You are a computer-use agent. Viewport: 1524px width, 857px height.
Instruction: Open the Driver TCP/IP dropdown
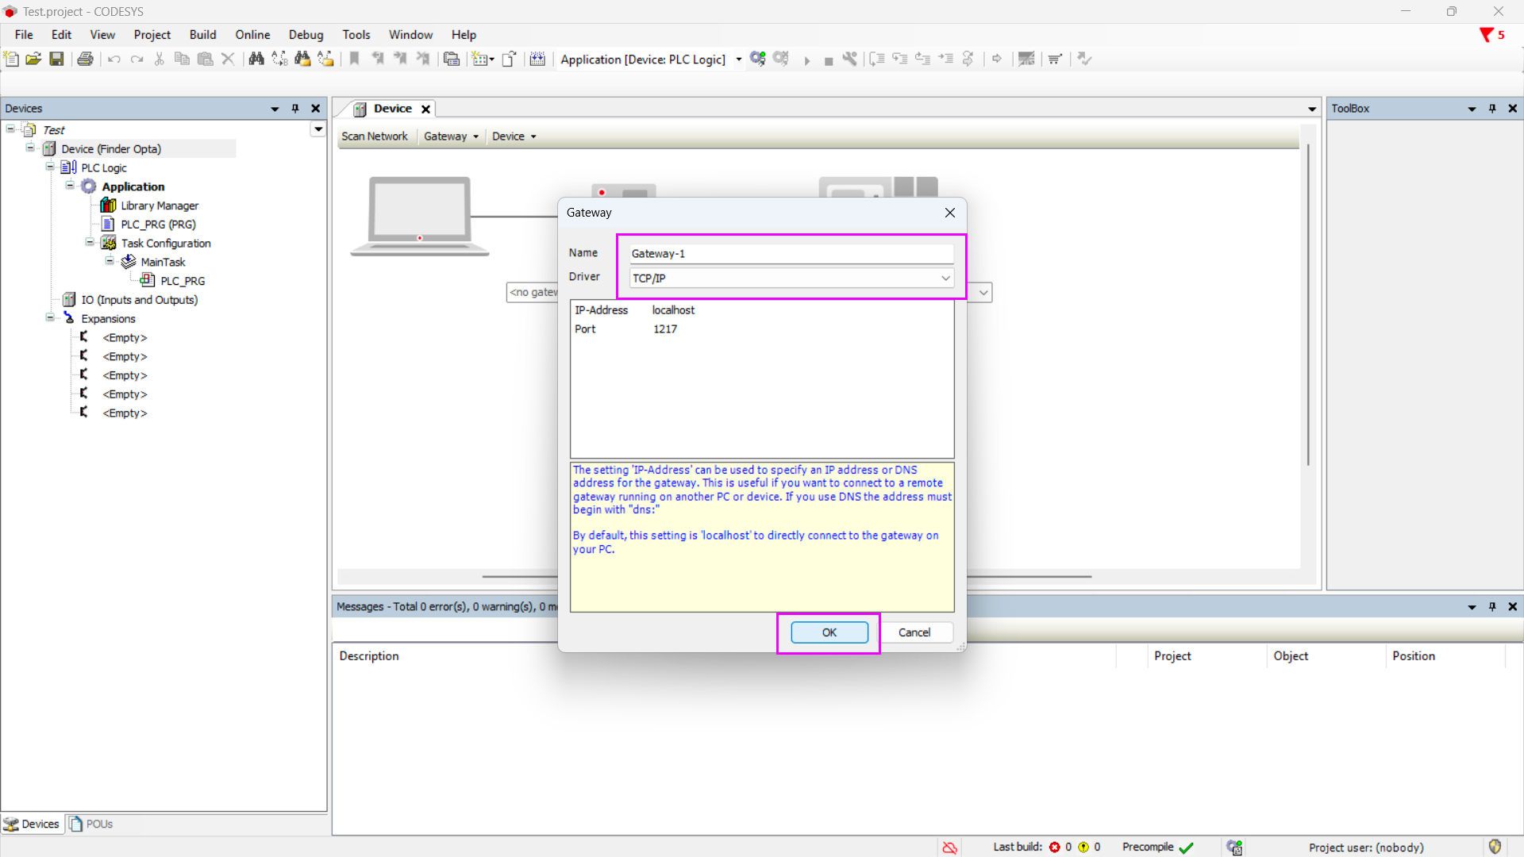coord(945,278)
